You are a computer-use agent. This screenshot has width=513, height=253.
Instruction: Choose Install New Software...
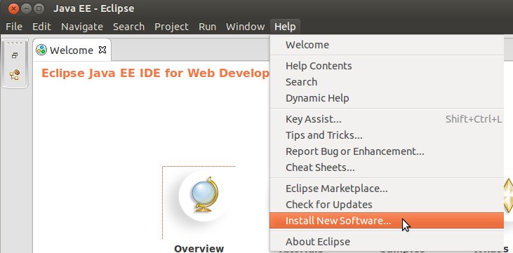(387, 221)
